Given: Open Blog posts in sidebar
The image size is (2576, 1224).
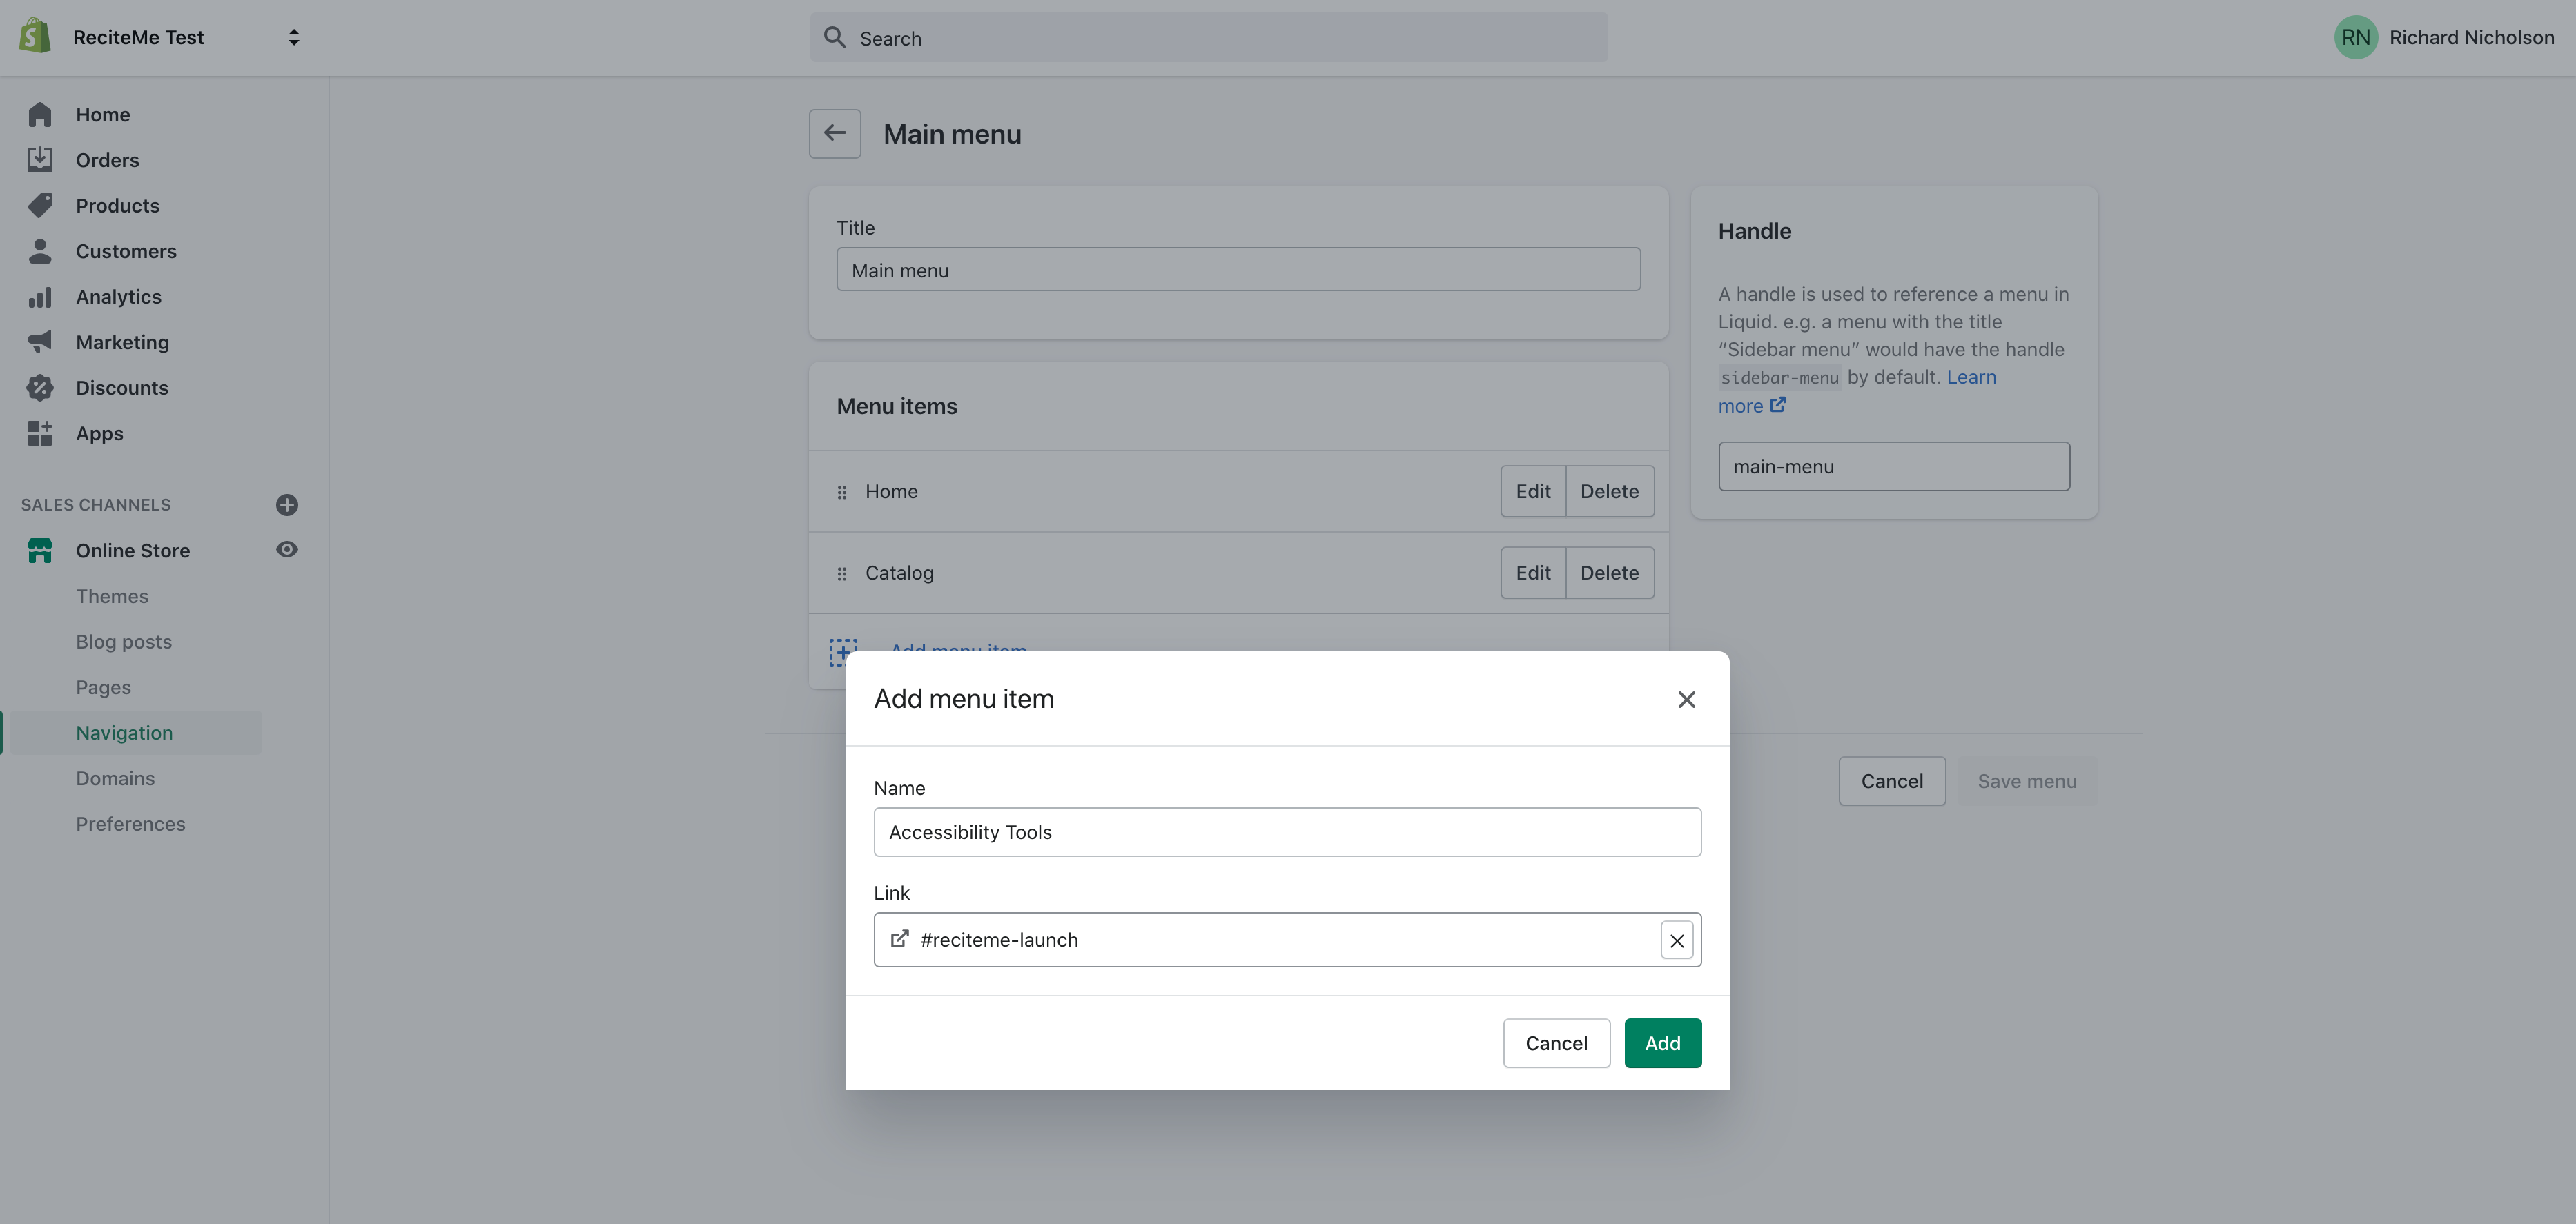Looking at the screenshot, I should (124, 642).
